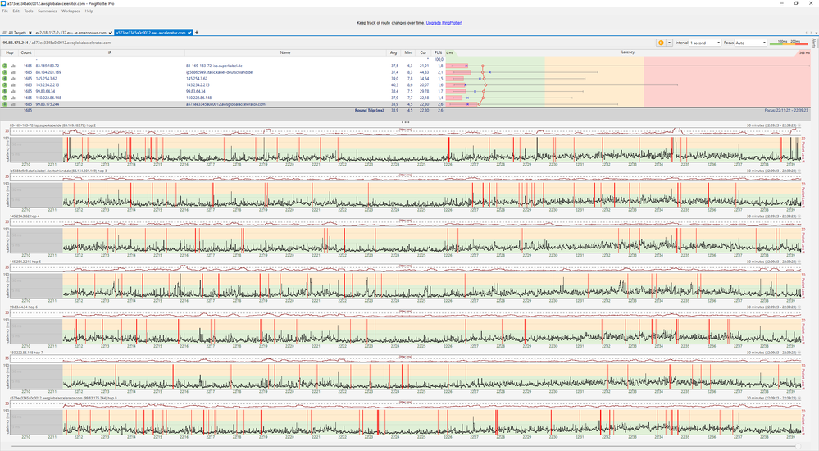Screen dimensions: 819x451
Task: Toggle graph icon for hop 88.134.201.169
Action: [x=13, y=72]
